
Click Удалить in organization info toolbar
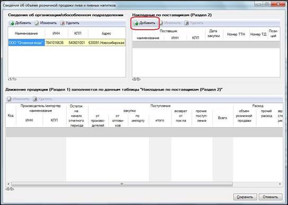pyautogui.click(x=70, y=23)
